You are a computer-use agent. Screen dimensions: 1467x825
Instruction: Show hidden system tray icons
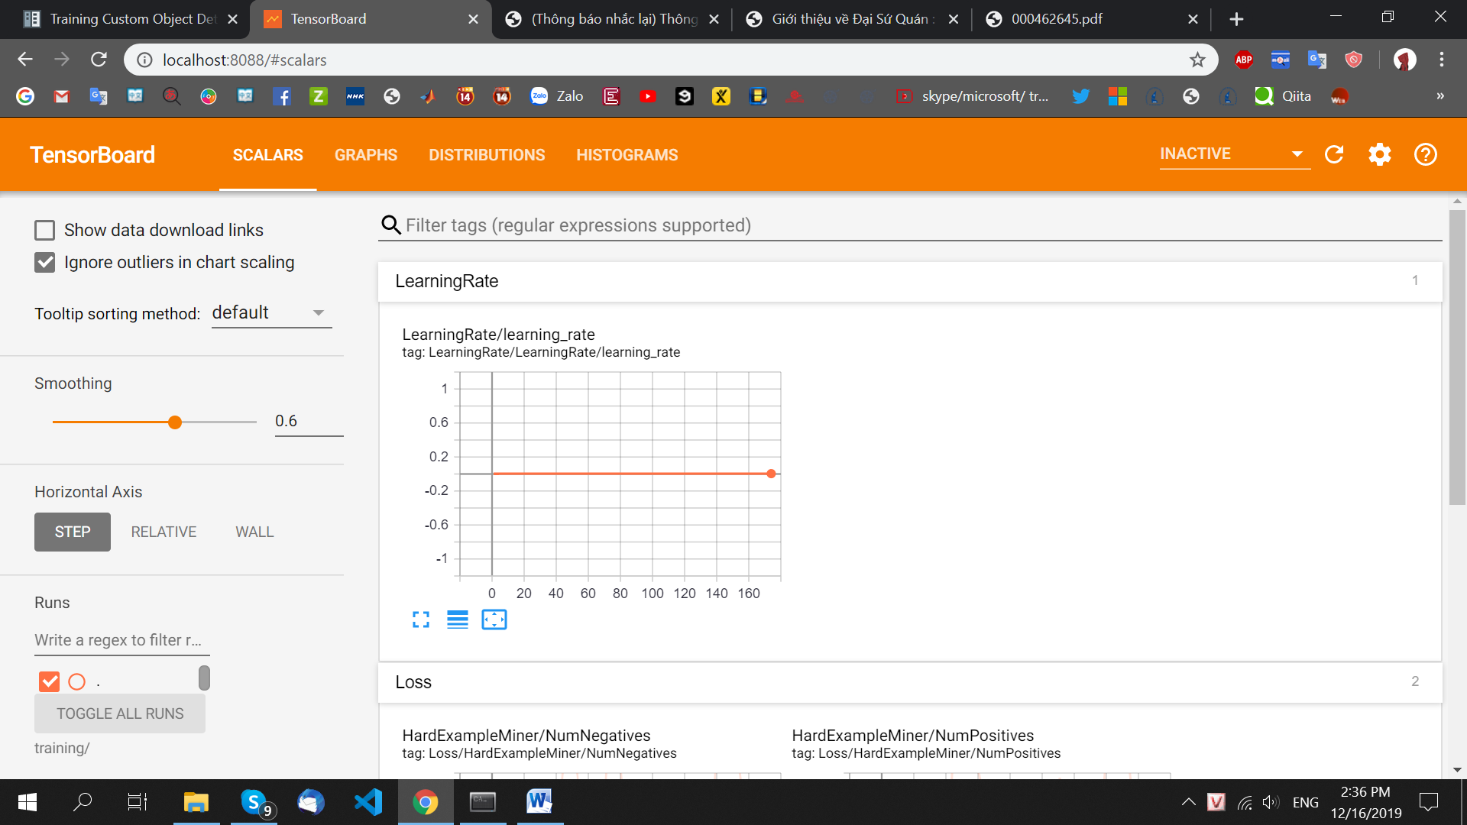pyautogui.click(x=1188, y=802)
